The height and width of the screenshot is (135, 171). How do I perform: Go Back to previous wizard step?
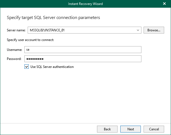107,129
